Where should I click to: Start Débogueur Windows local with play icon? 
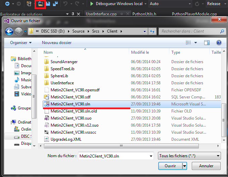(x=92, y=4)
